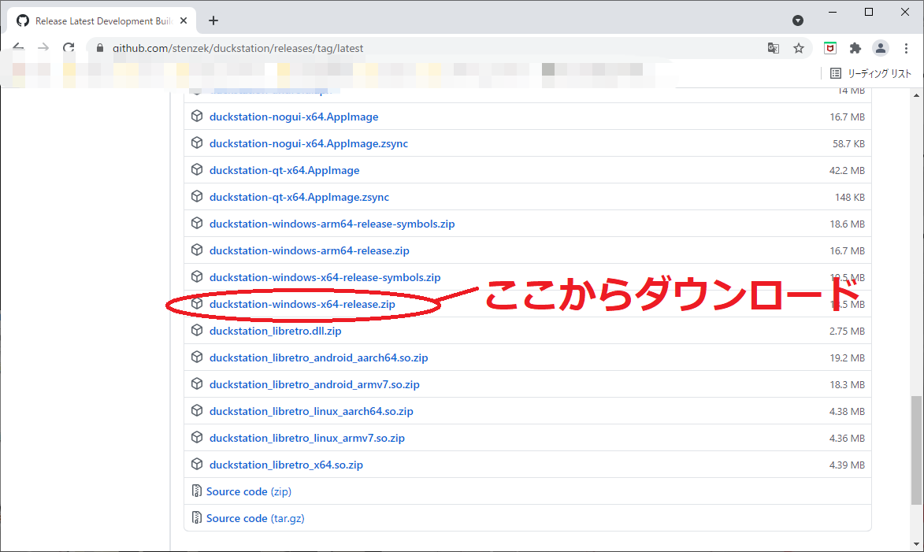Click the scrollbar down arrow

(916, 544)
